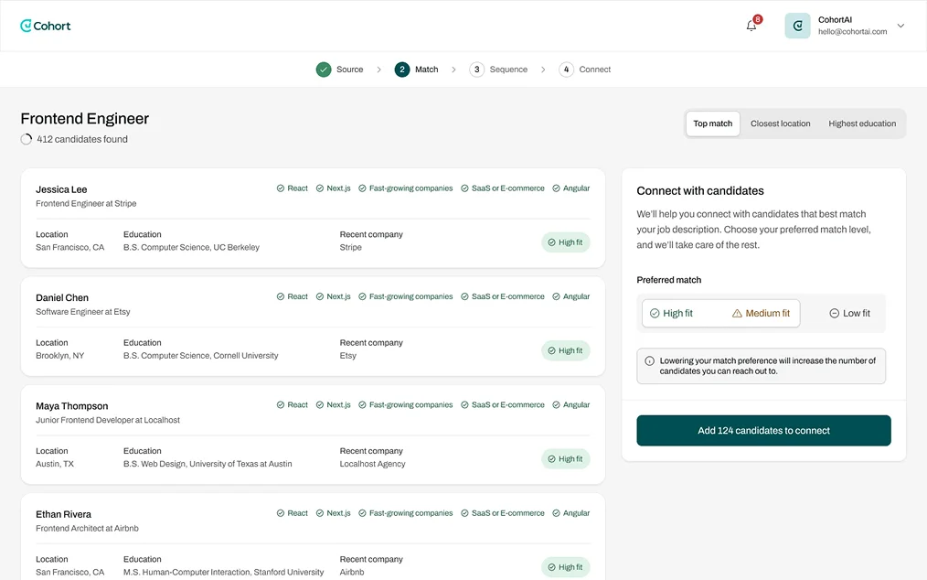Click the info icon in lowering match note

point(649,361)
